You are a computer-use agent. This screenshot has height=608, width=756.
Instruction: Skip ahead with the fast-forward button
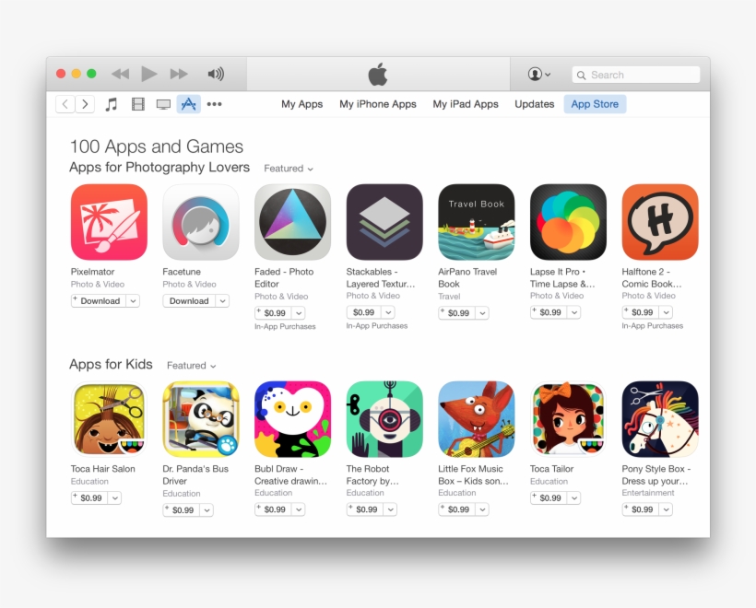click(179, 74)
